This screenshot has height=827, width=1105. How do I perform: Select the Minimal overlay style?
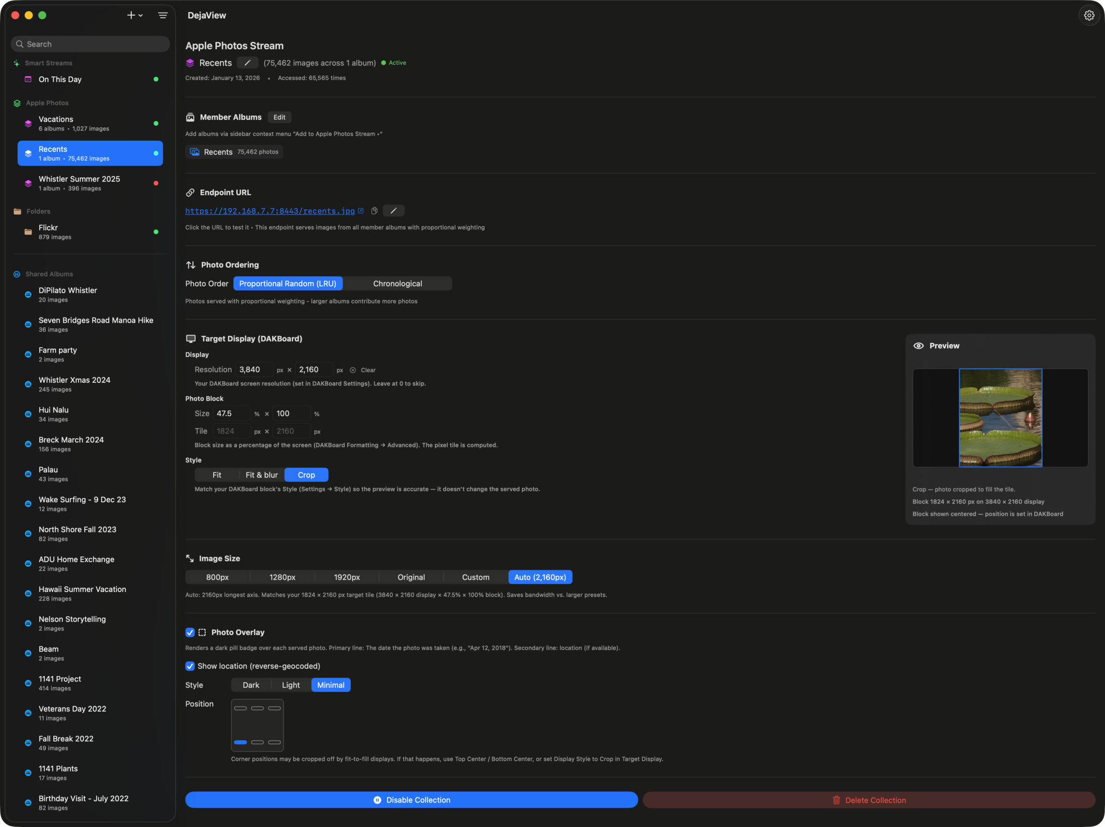click(x=331, y=685)
